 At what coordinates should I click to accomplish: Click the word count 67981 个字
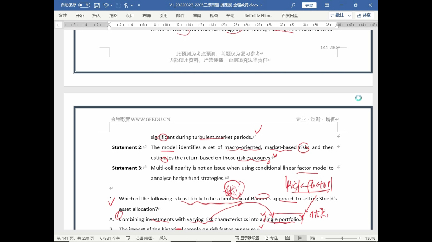point(110,238)
